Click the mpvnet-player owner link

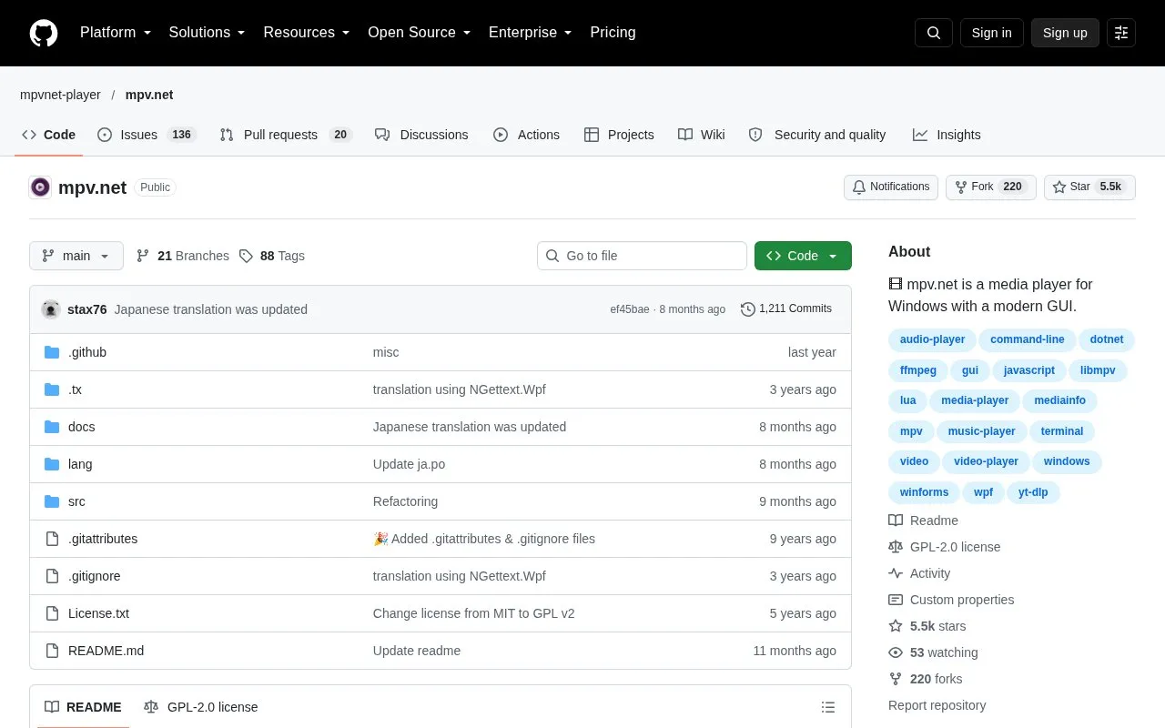pyautogui.click(x=60, y=95)
